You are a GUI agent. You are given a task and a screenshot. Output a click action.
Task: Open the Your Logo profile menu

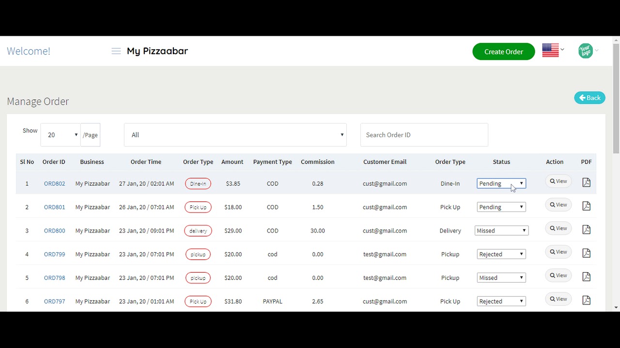pos(588,50)
